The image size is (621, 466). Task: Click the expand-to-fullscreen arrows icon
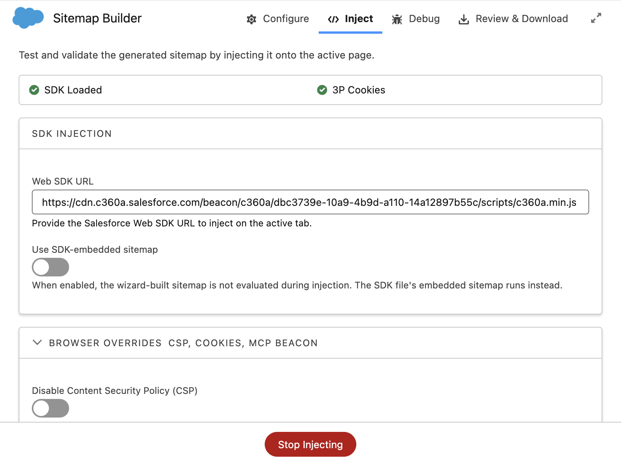pos(596,19)
